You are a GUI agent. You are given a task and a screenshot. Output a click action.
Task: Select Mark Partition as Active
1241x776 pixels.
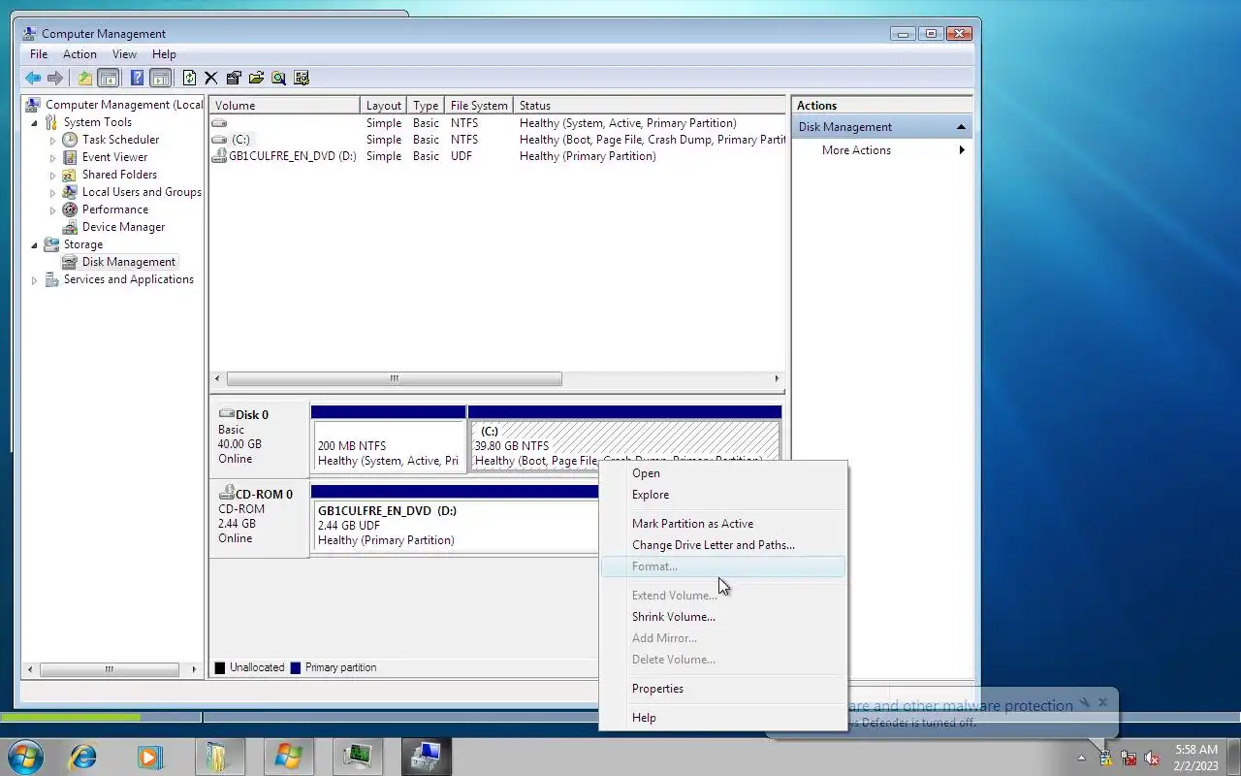[x=723, y=524]
